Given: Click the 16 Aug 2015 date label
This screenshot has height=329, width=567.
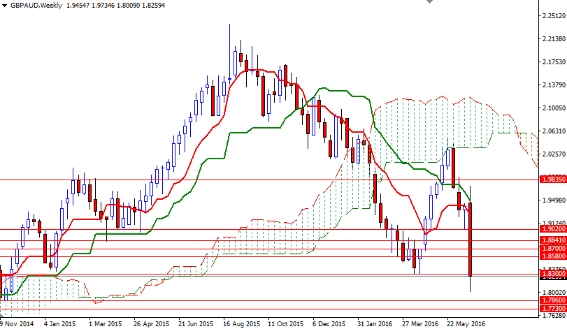Looking at the screenshot, I should coord(242,324).
